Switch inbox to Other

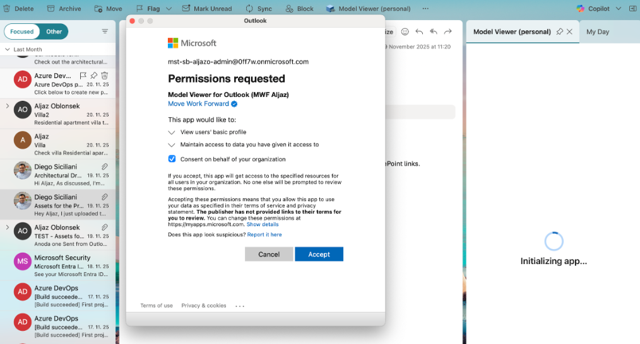click(x=54, y=32)
